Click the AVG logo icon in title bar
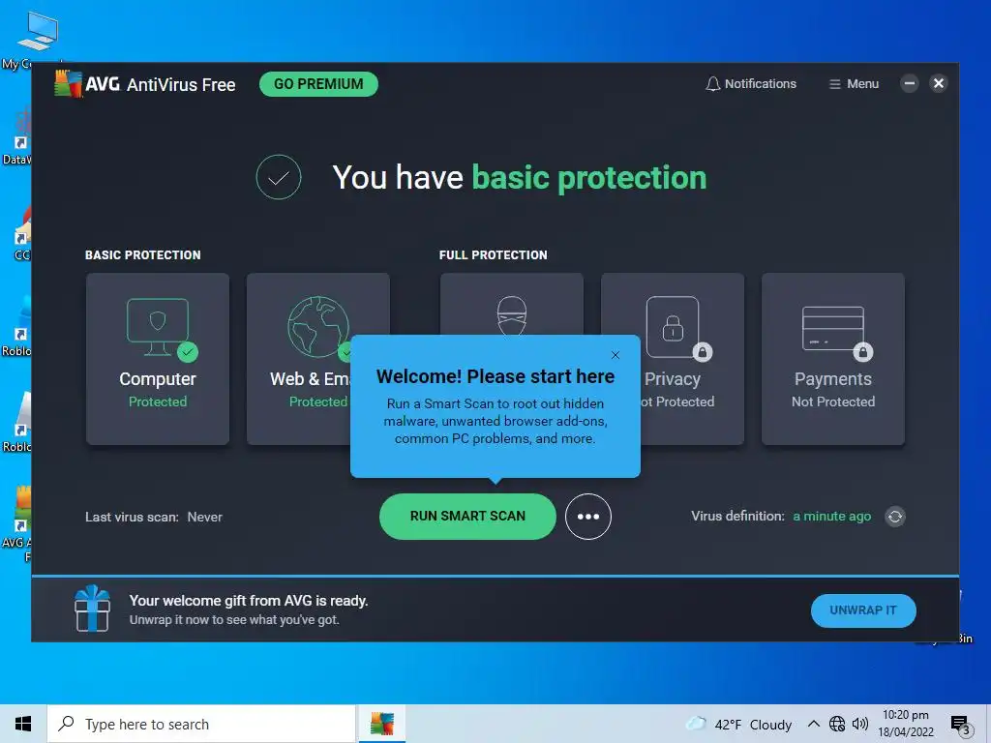 (x=69, y=83)
